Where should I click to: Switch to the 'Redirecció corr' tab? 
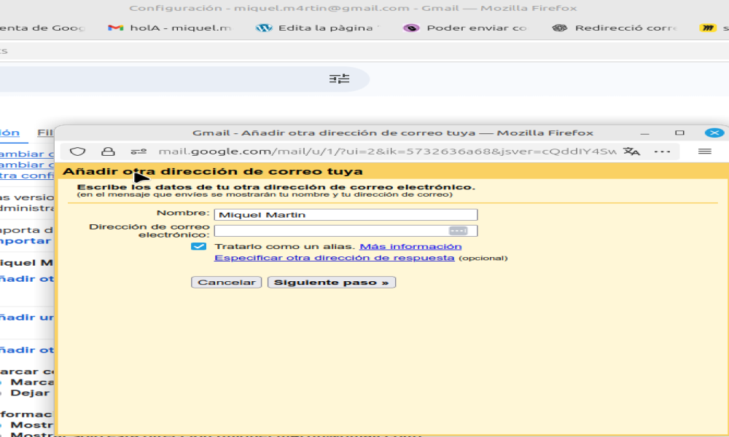click(x=616, y=28)
